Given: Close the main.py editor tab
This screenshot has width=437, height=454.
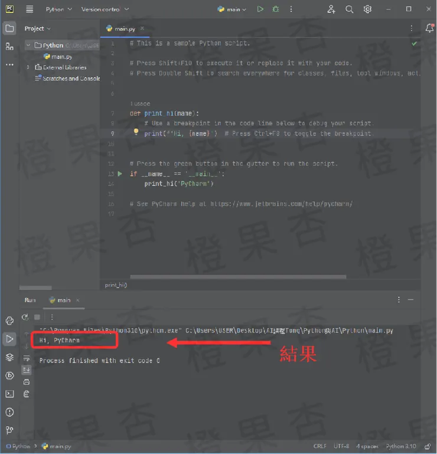Looking at the screenshot, I should 142,28.
